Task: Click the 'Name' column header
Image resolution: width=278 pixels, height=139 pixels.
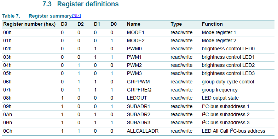Action: 133,24
